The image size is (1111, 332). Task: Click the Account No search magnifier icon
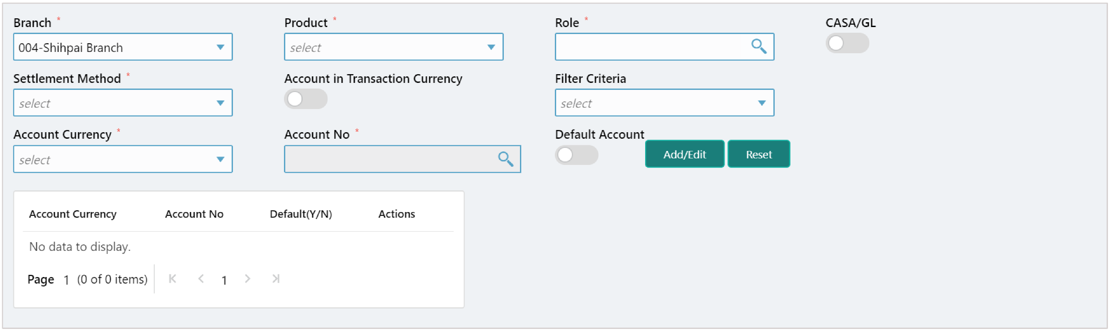coord(505,159)
